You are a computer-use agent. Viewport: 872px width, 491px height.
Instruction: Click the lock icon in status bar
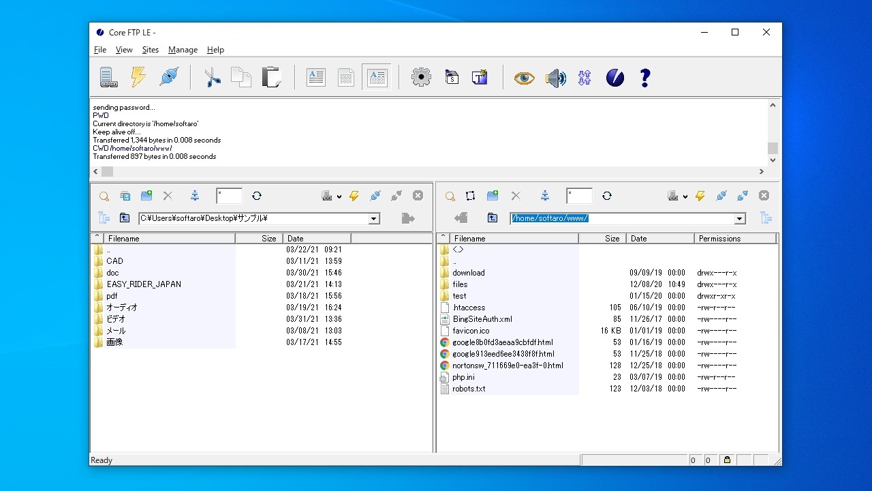point(727,460)
